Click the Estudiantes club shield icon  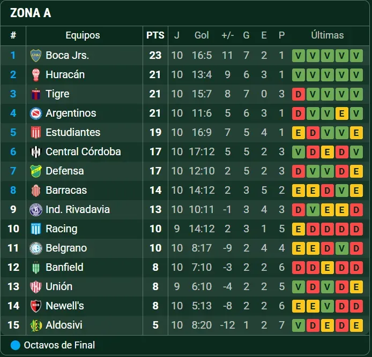pos(36,132)
